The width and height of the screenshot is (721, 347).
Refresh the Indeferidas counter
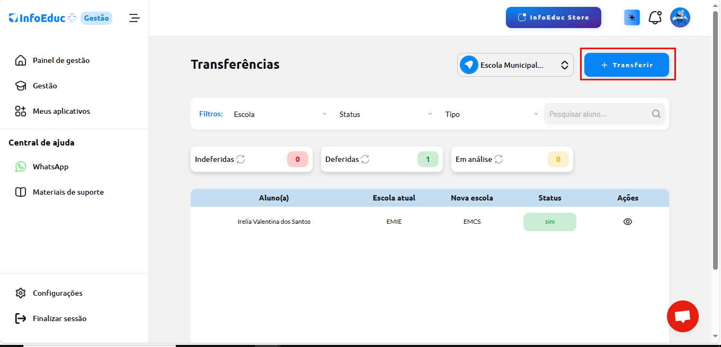[241, 159]
